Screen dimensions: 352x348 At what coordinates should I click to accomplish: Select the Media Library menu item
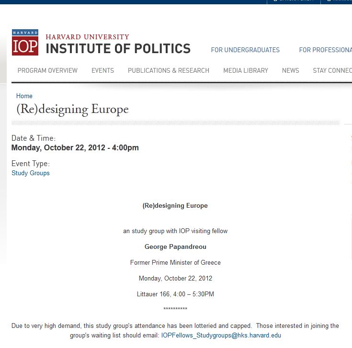[245, 70]
